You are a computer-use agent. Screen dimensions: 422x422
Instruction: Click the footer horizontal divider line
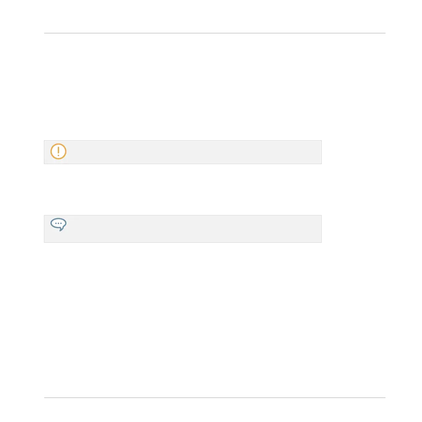coord(215,398)
